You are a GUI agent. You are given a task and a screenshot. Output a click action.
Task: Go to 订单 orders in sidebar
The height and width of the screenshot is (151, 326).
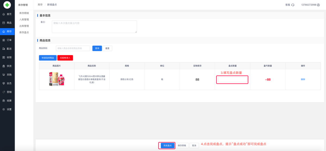[x=7, y=40]
